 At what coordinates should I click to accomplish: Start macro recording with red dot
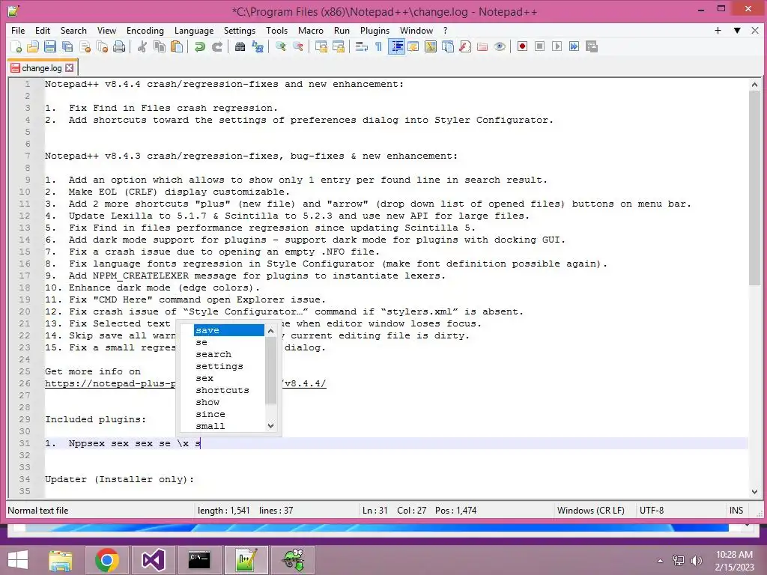(x=522, y=46)
